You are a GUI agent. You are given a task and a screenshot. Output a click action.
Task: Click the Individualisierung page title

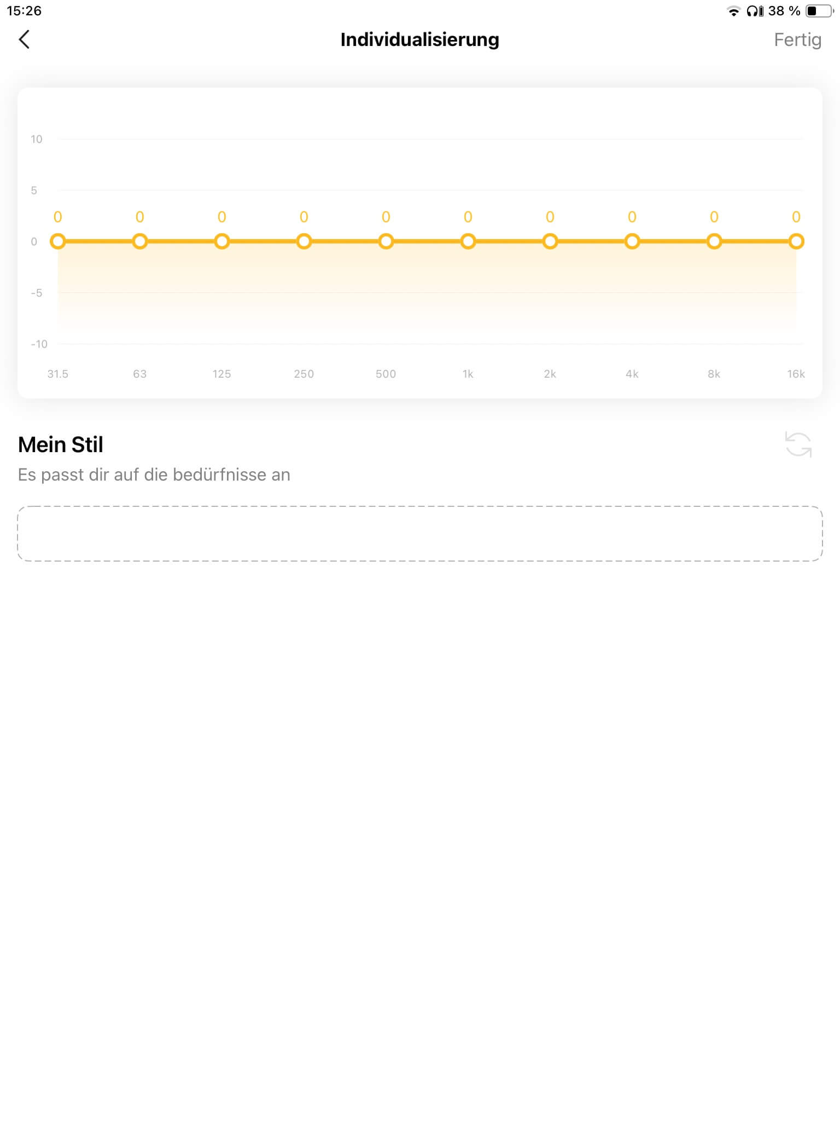tap(419, 39)
